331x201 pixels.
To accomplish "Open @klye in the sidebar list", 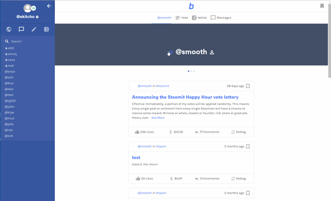I will [9, 113].
